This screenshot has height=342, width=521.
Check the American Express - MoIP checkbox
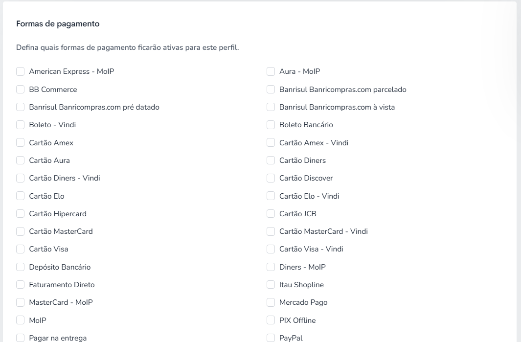pyautogui.click(x=20, y=71)
